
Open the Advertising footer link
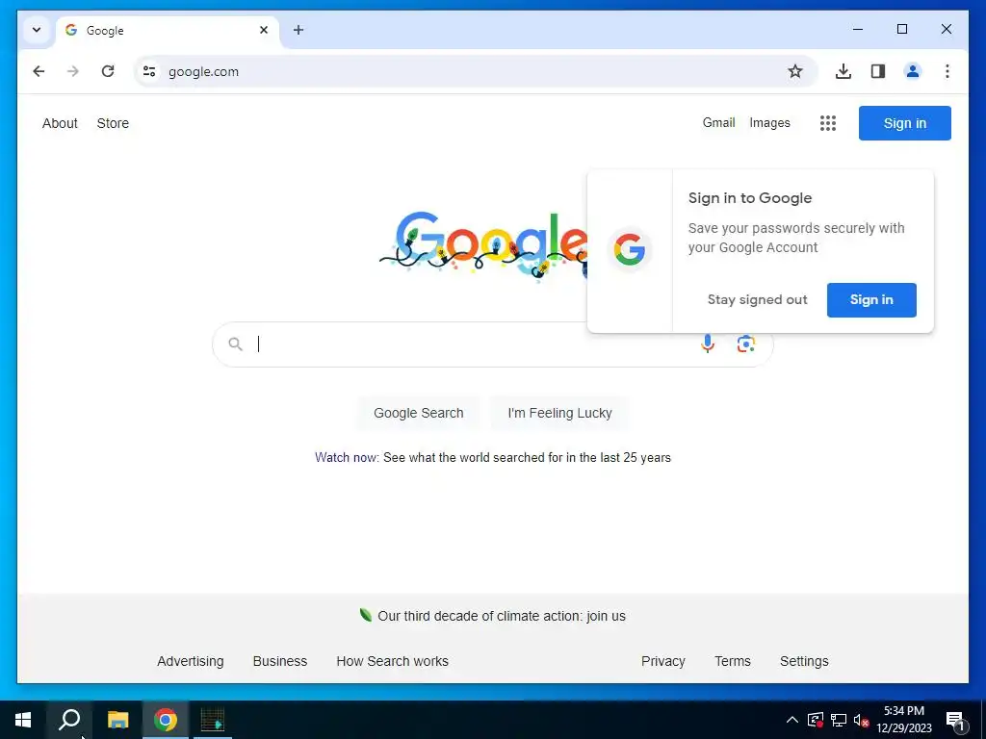(x=190, y=661)
